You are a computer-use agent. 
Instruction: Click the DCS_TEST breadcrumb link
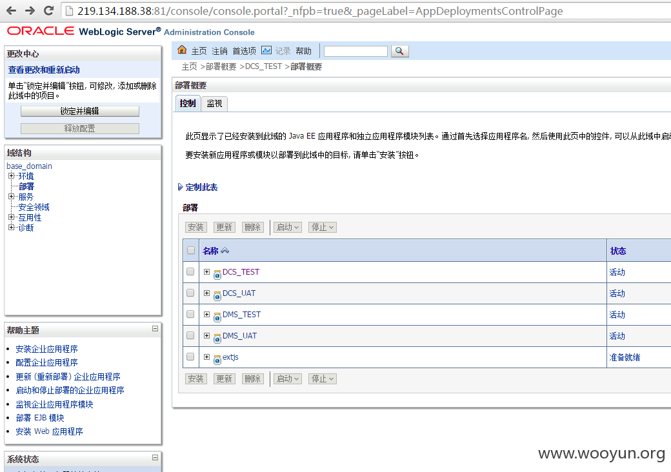click(x=263, y=66)
